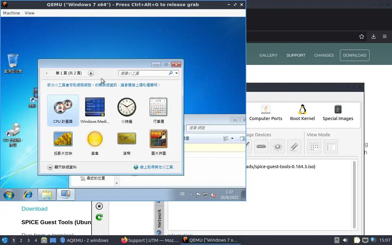Select the weather sun gadget
This screenshot has width=392, height=245.
coord(95,142)
